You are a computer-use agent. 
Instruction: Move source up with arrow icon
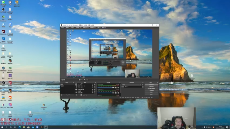[x=84, y=95]
